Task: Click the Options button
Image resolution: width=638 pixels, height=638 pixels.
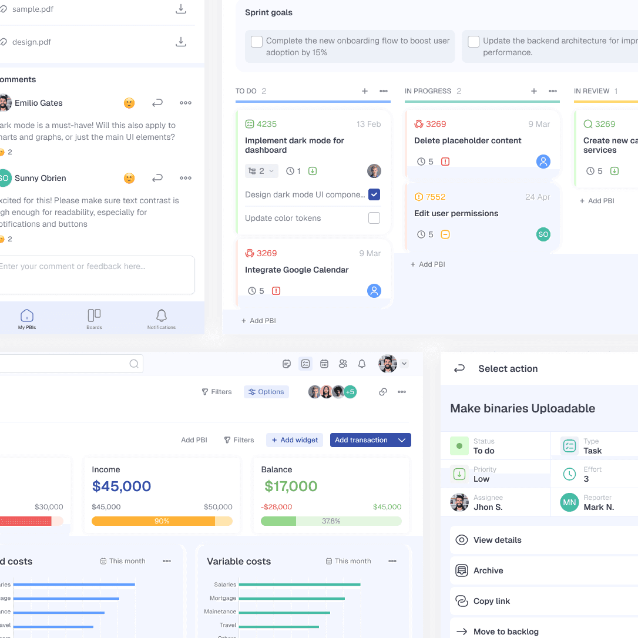Action: click(267, 392)
